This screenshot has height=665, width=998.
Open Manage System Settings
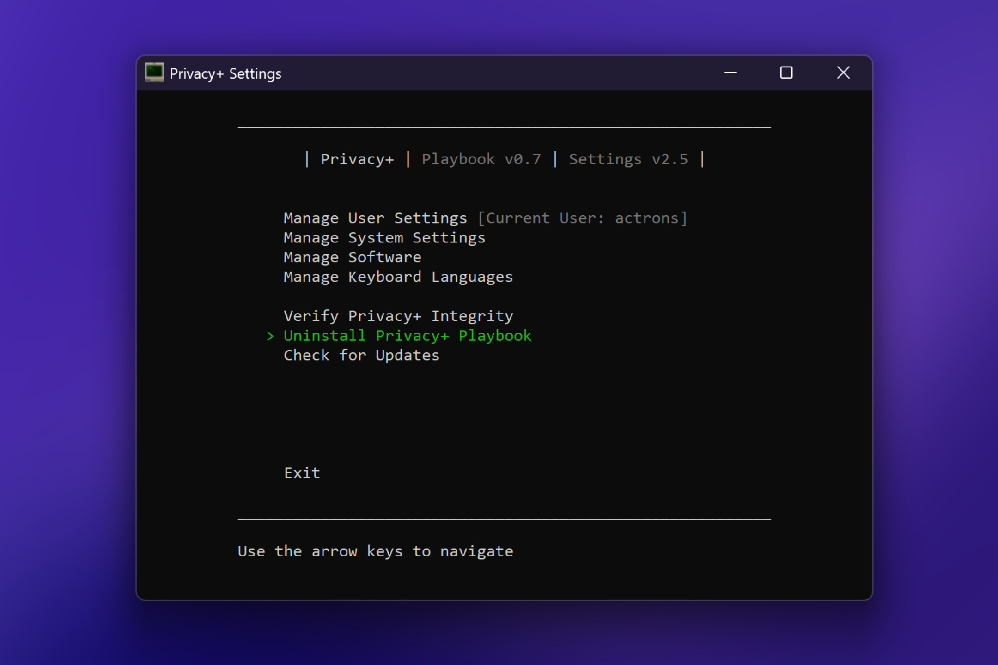[x=384, y=238]
